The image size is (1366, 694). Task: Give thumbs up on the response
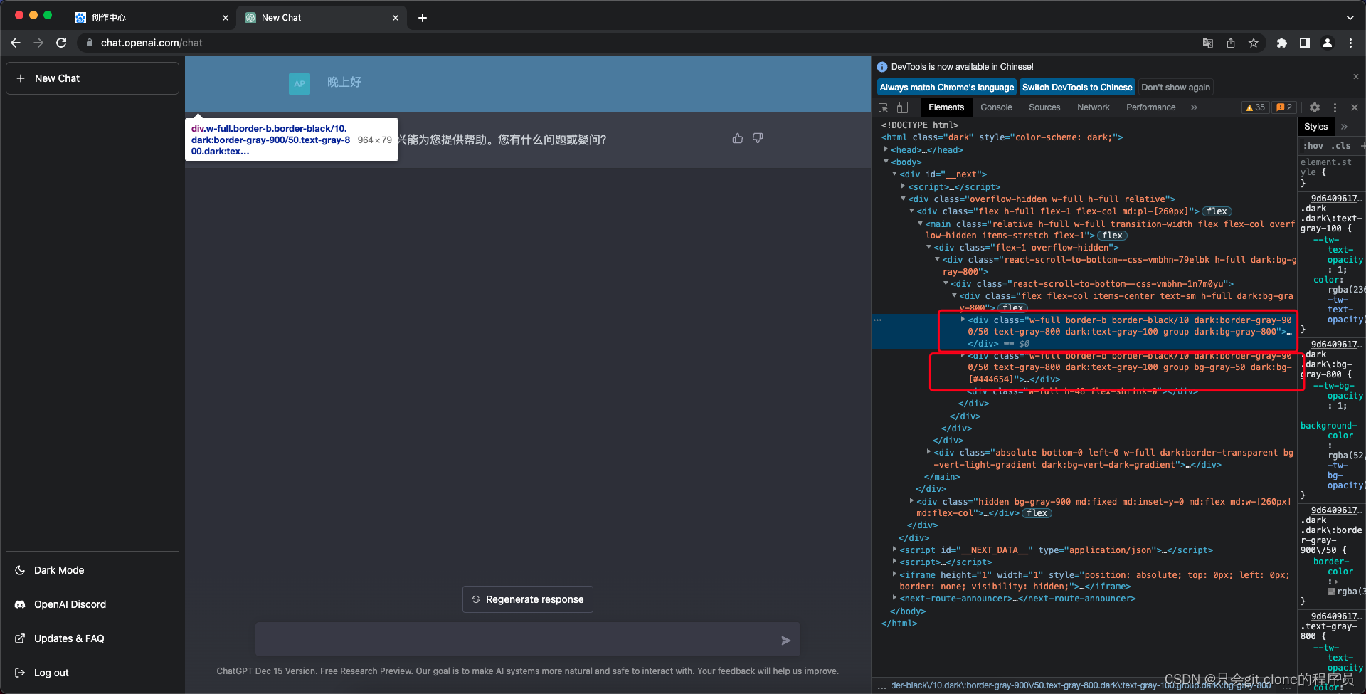pyautogui.click(x=738, y=138)
